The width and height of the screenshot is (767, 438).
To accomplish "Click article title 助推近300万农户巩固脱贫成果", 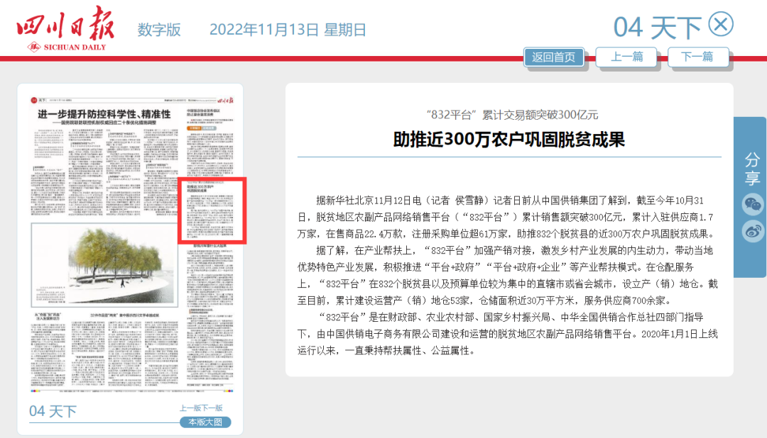I will tap(509, 140).
